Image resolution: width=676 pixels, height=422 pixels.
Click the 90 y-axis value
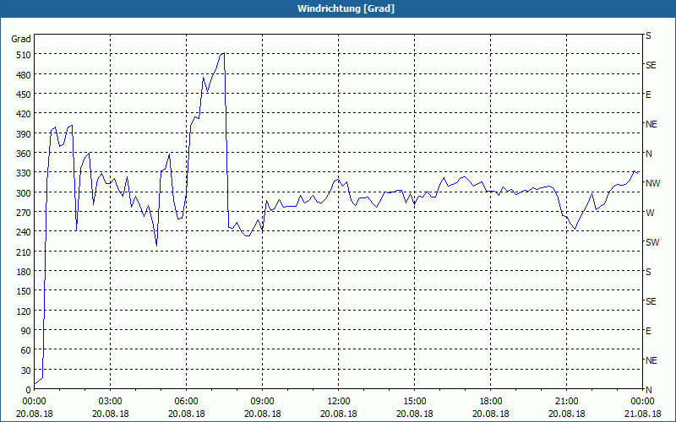click(26, 331)
